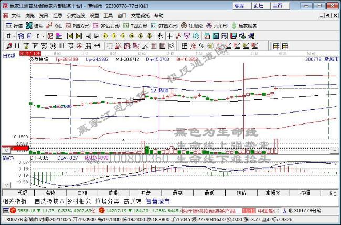Click the red floppy disk save icon
Screen dimensions: 341x225
click(233, 36)
